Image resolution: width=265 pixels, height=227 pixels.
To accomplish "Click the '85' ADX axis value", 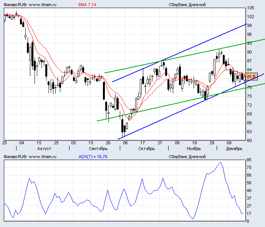I will pyautogui.click(x=249, y=160).
